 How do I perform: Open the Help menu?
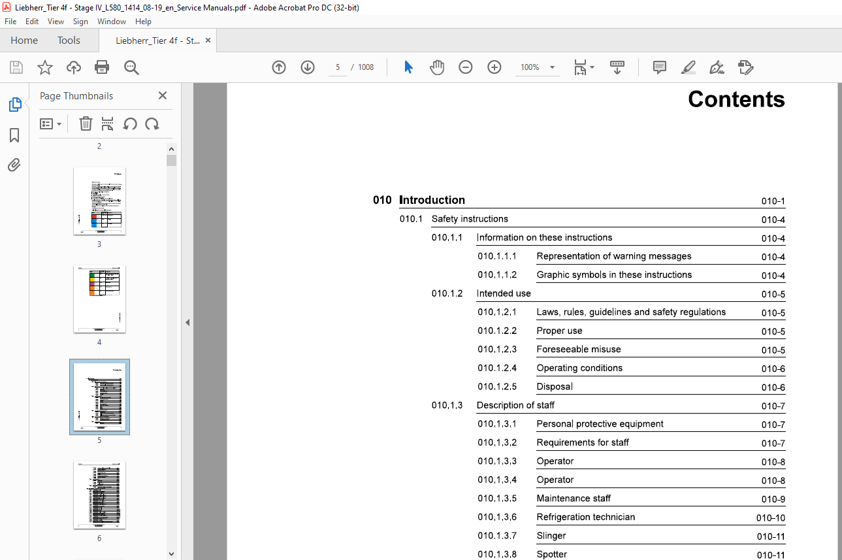tap(143, 22)
